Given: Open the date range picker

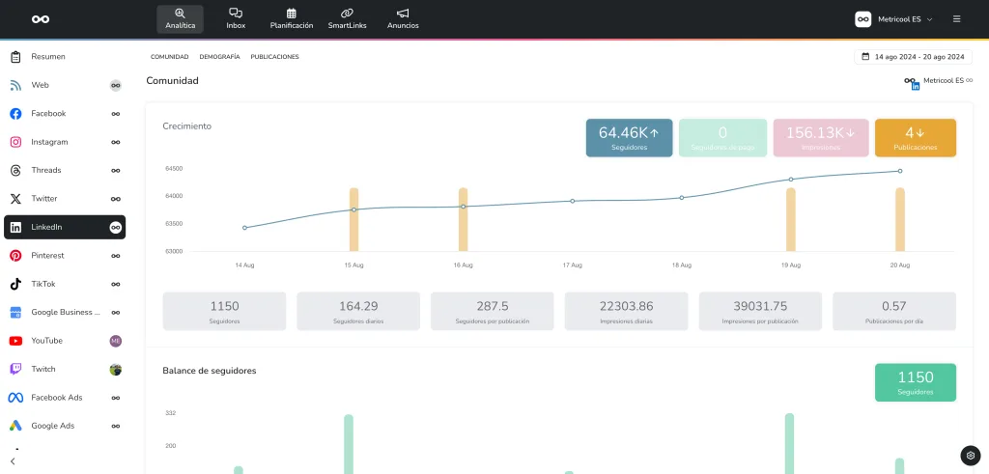Looking at the screenshot, I should pos(913,57).
